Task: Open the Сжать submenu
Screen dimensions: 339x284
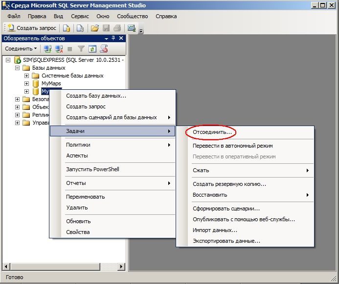Action: pos(245,170)
